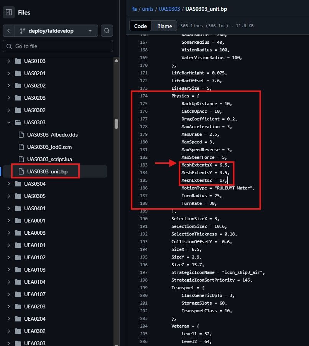Click the open UAS0303 folder icon
This screenshot has width=309, height=346.
[18, 122]
